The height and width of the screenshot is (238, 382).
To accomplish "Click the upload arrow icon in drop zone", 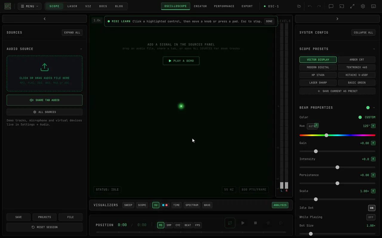I will point(44,67).
